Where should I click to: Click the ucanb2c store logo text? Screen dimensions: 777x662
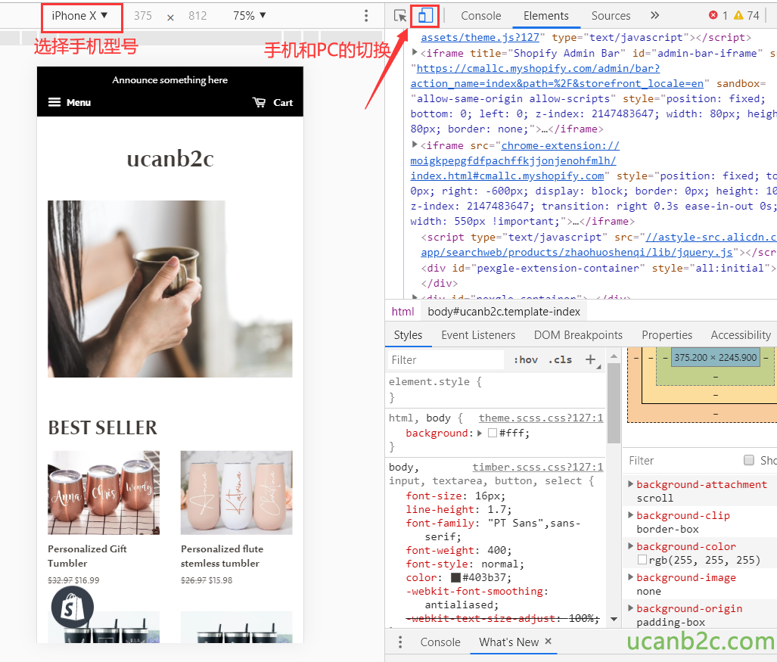click(x=170, y=159)
